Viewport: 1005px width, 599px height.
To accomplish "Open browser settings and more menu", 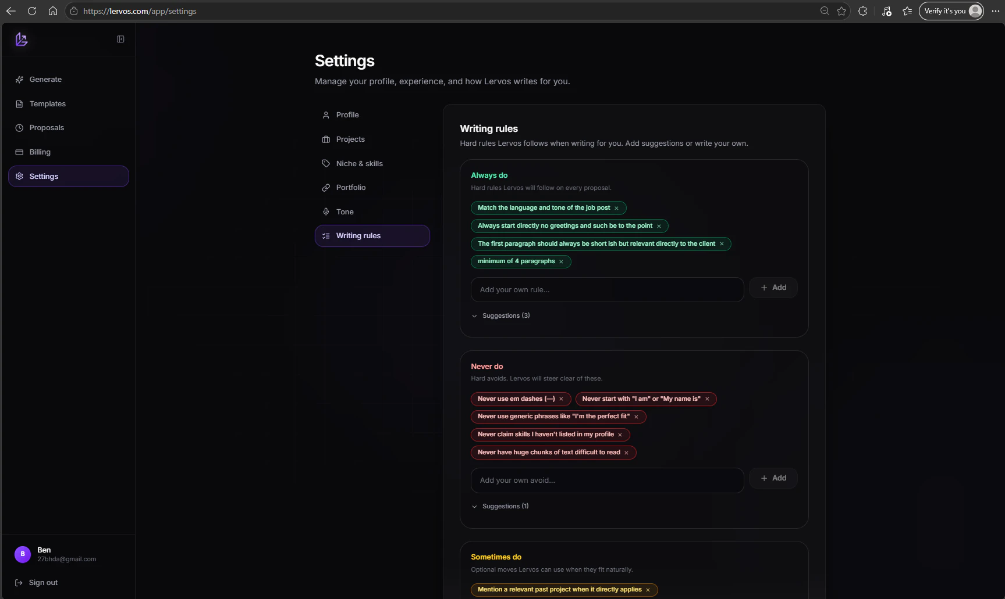I will point(995,11).
